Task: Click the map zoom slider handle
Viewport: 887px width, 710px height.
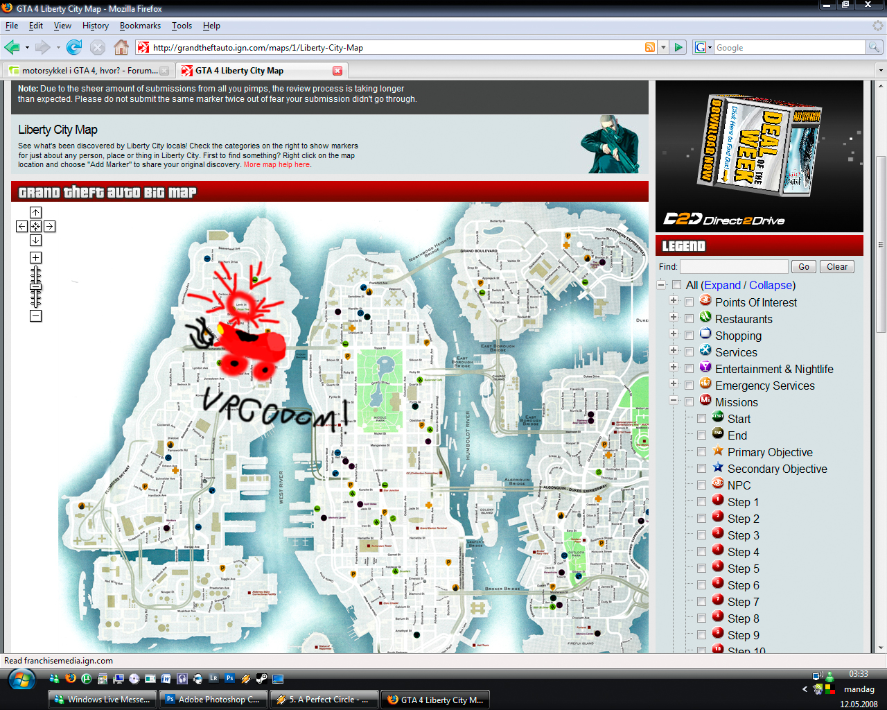Action: coord(35,286)
